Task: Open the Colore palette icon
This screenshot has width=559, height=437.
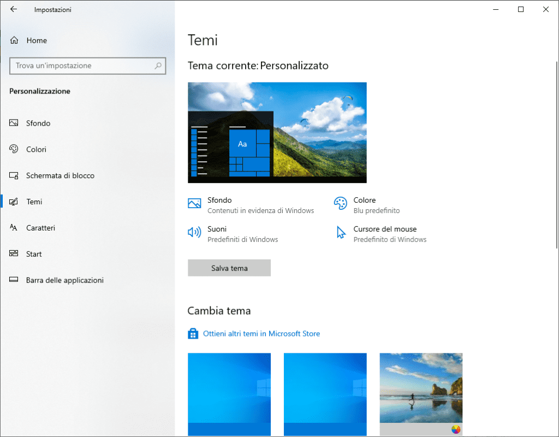Action: pos(340,204)
